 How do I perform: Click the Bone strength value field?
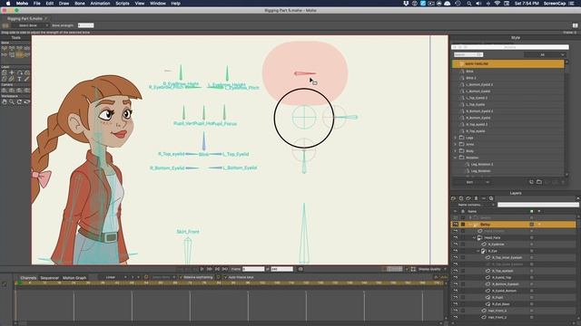click(x=85, y=25)
